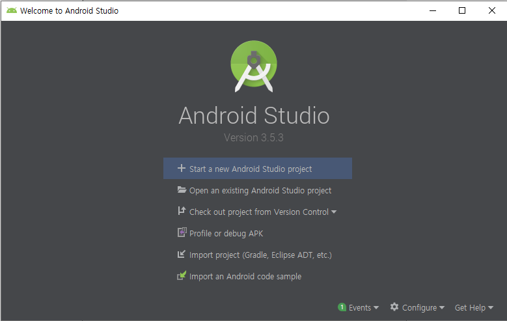Expand the Version Control dropdown arrow
The height and width of the screenshot is (321, 507).
pos(334,212)
